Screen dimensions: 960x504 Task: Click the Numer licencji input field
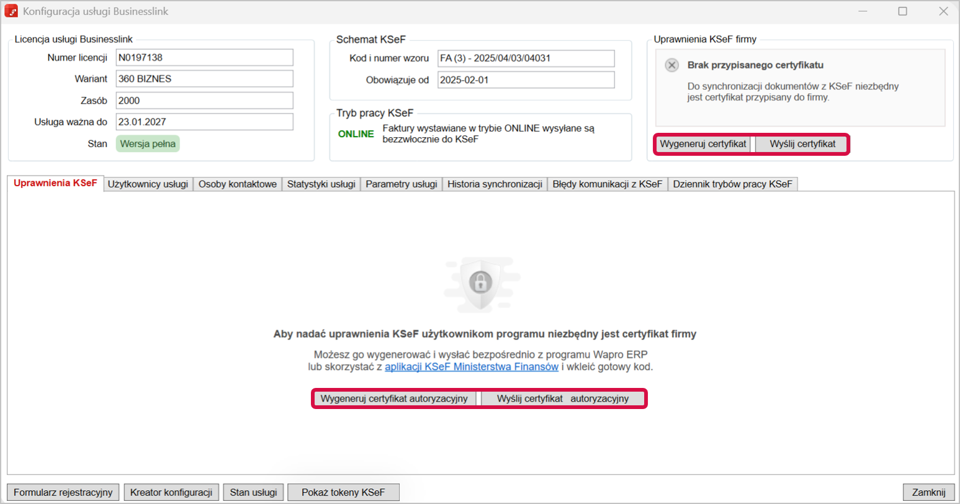(x=204, y=58)
